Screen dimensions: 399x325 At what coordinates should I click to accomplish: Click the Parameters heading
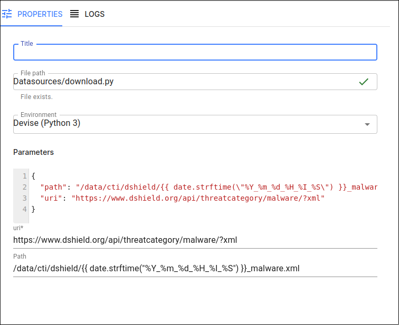[x=33, y=152]
